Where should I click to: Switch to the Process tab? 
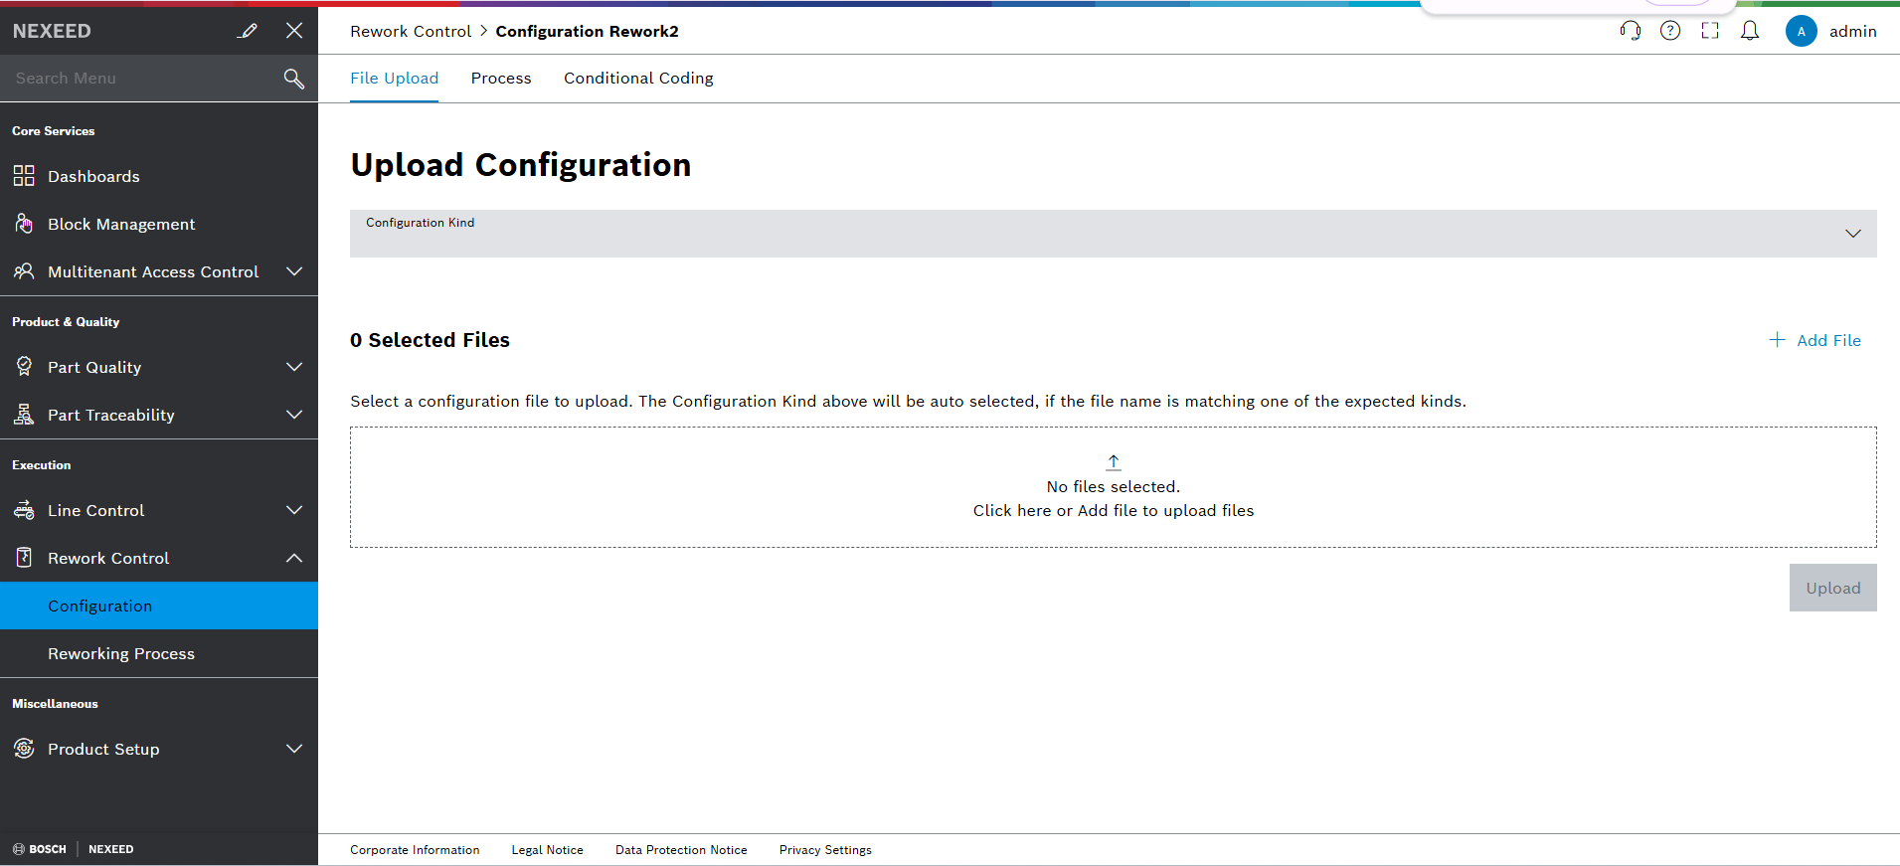[501, 79]
